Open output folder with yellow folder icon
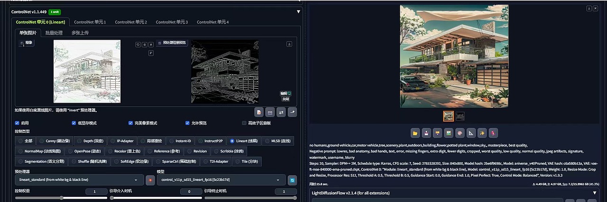 [x=415, y=133]
